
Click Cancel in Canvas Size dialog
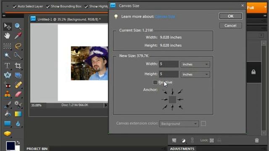click(231, 26)
